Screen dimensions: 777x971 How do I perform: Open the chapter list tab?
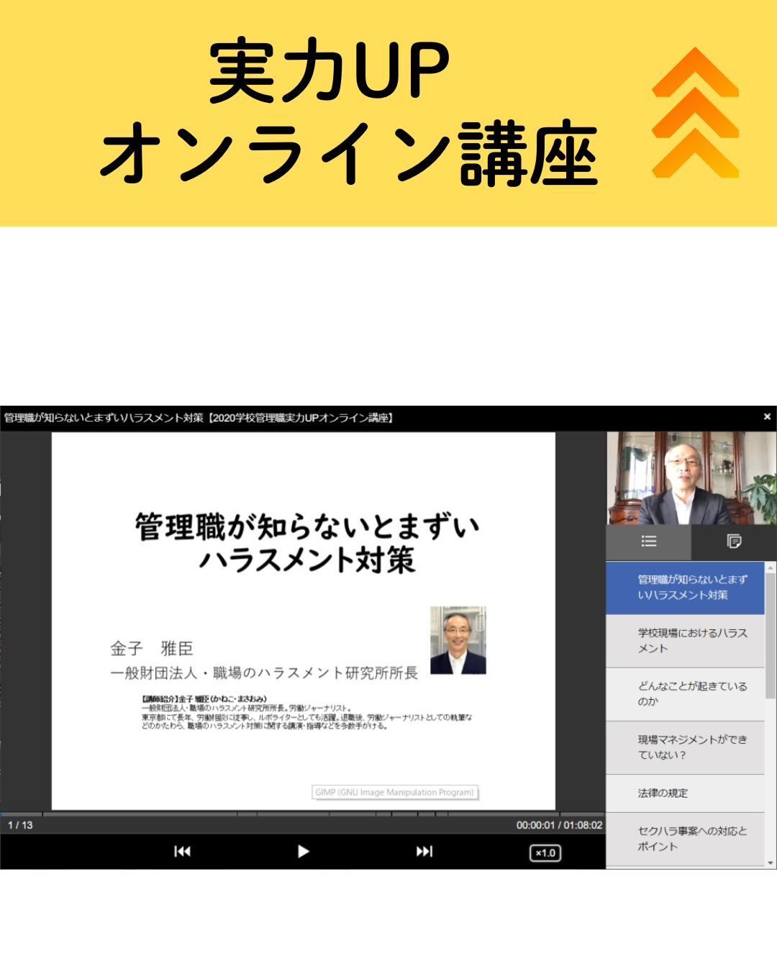pos(648,542)
